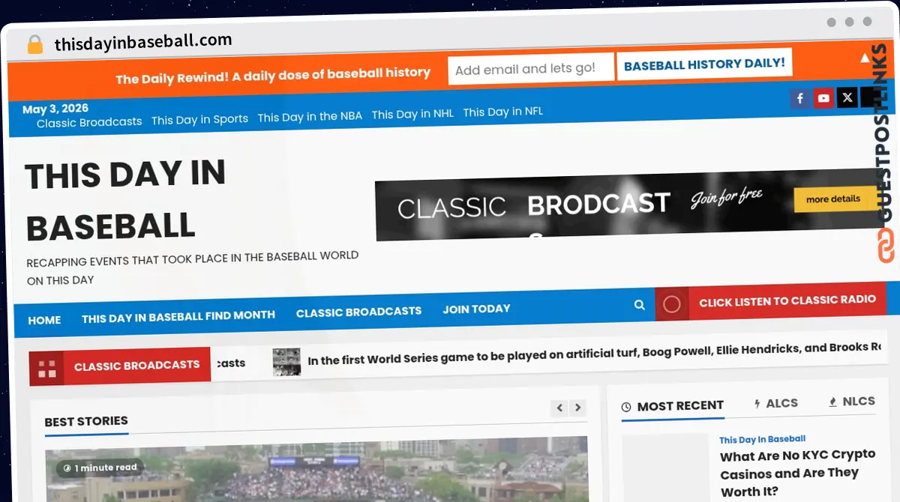This screenshot has height=502, width=900.
Task: Click the lock icon in address bar
Action: pos(35,45)
